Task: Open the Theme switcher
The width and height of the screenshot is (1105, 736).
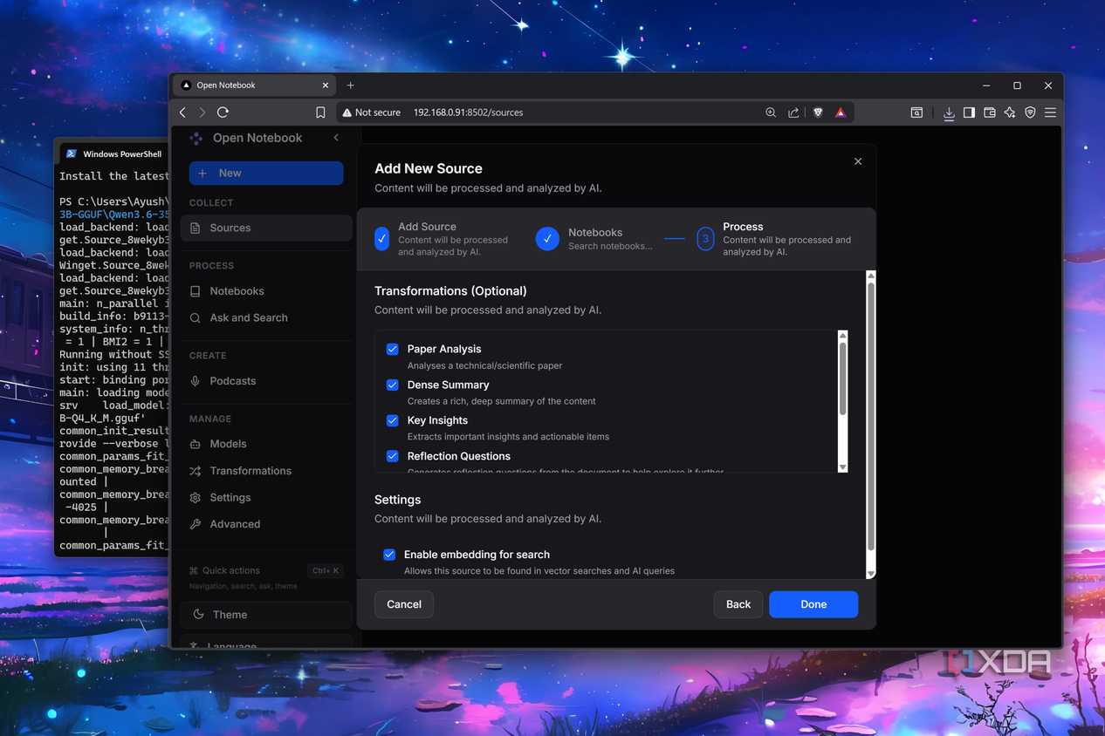Action: point(266,615)
